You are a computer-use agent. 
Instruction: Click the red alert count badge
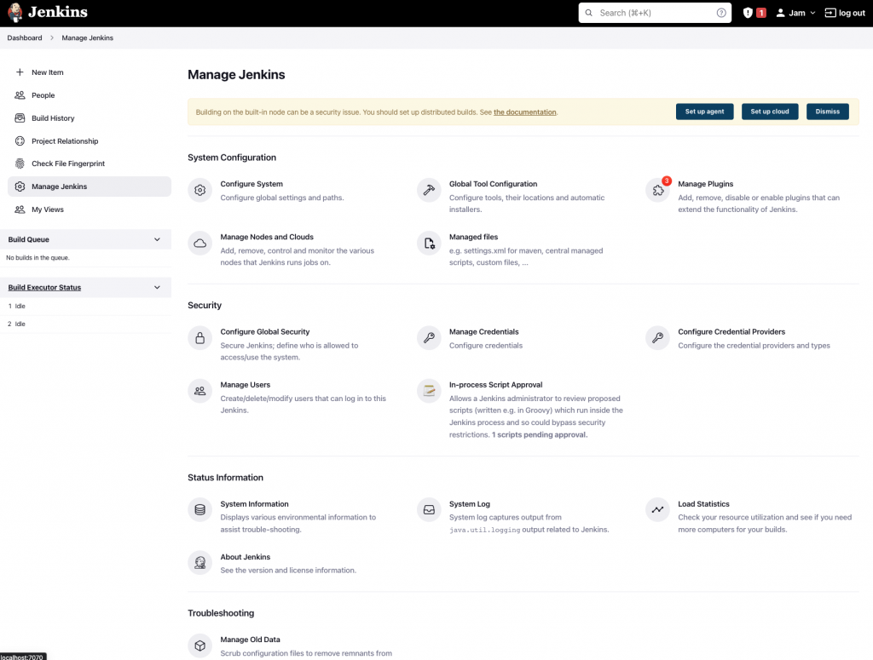tap(761, 13)
